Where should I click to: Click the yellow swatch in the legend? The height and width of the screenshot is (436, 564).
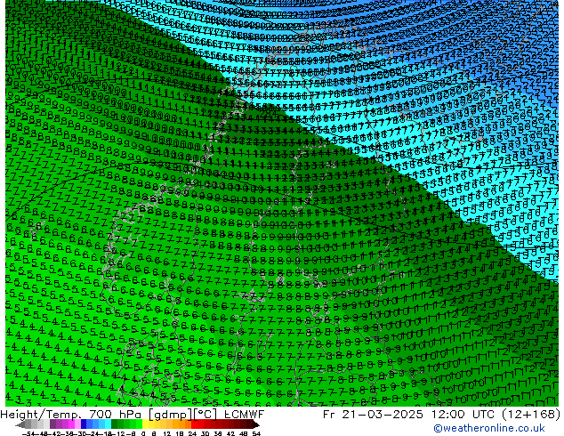point(145,424)
